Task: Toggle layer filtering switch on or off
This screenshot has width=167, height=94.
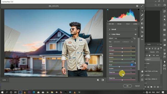Action: (161, 48)
